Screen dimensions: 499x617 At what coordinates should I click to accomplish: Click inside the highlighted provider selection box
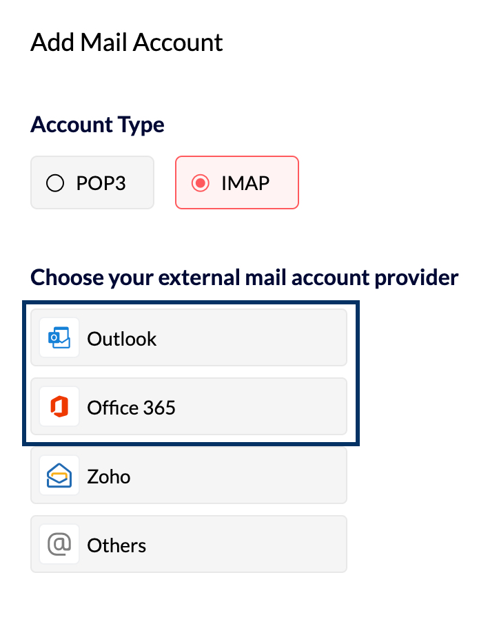point(188,372)
